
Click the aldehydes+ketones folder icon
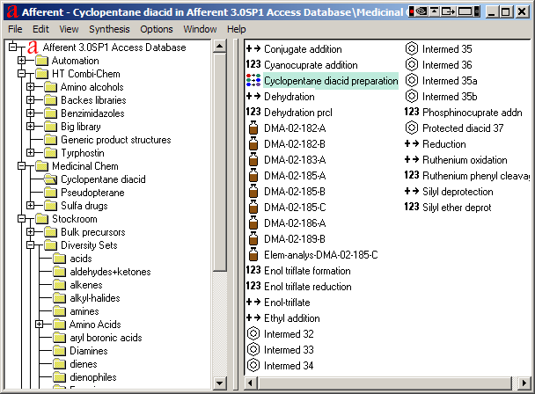(59, 272)
